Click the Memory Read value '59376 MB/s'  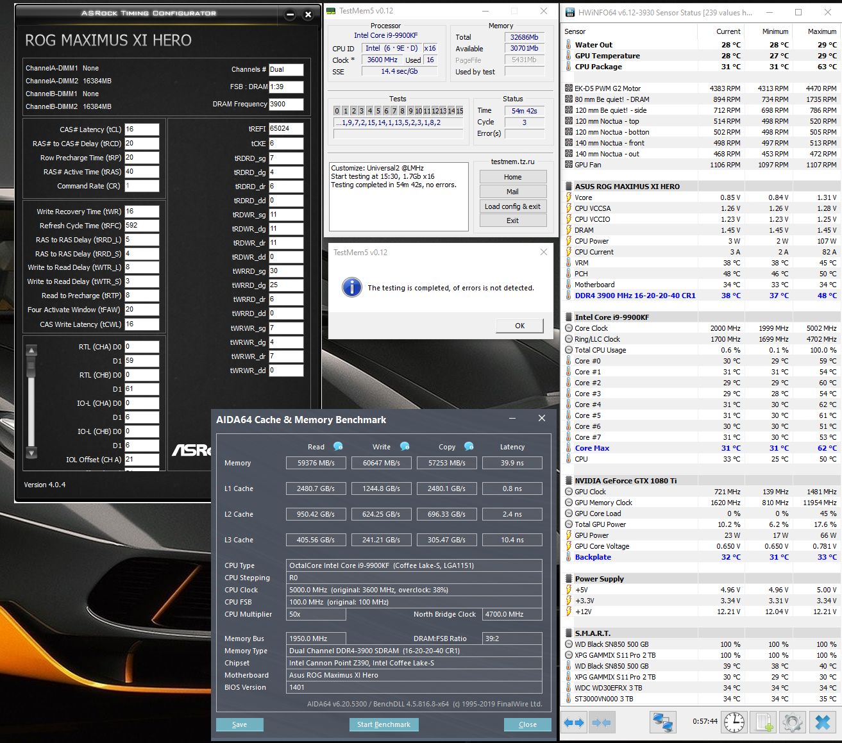(316, 463)
